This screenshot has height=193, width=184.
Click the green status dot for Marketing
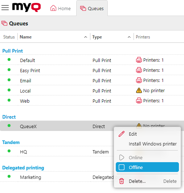pos(9,176)
